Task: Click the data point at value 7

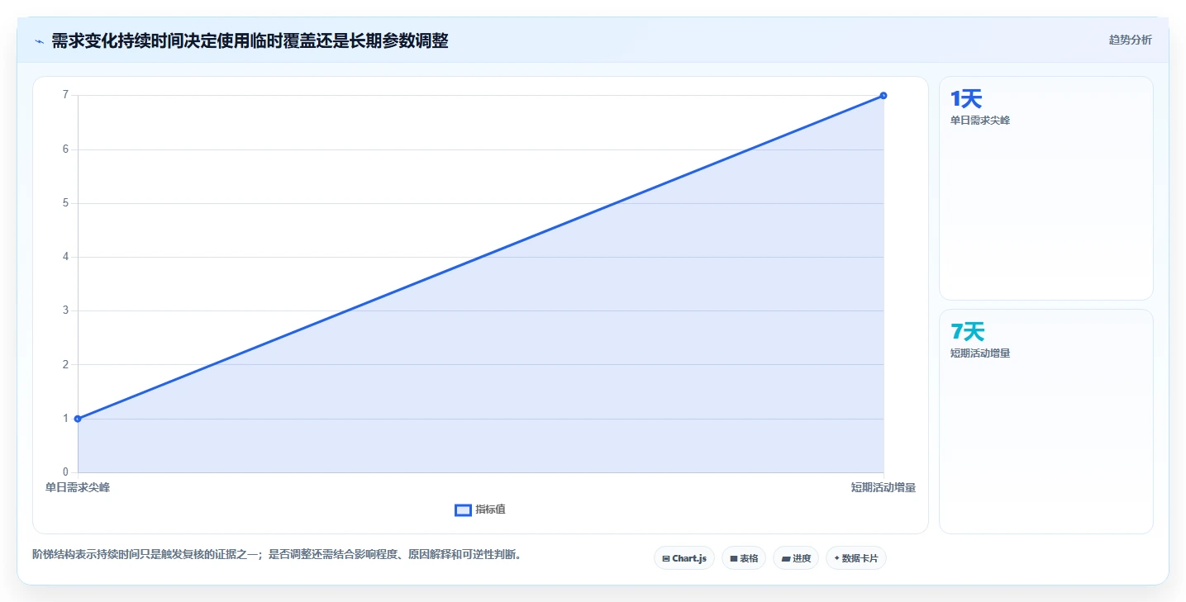Action: pyautogui.click(x=884, y=96)
